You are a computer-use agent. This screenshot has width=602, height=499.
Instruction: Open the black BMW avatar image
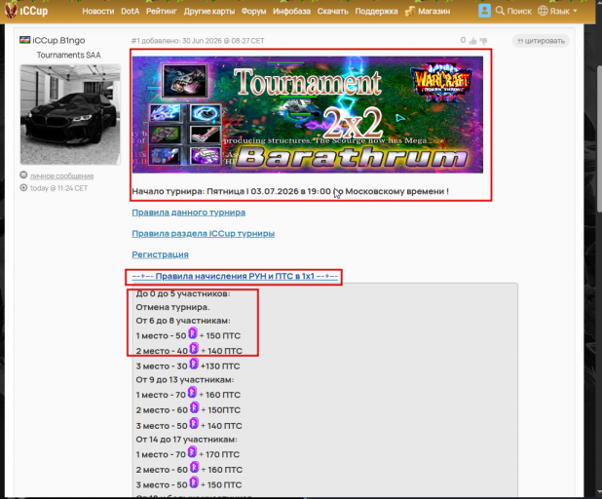(70, 114)
